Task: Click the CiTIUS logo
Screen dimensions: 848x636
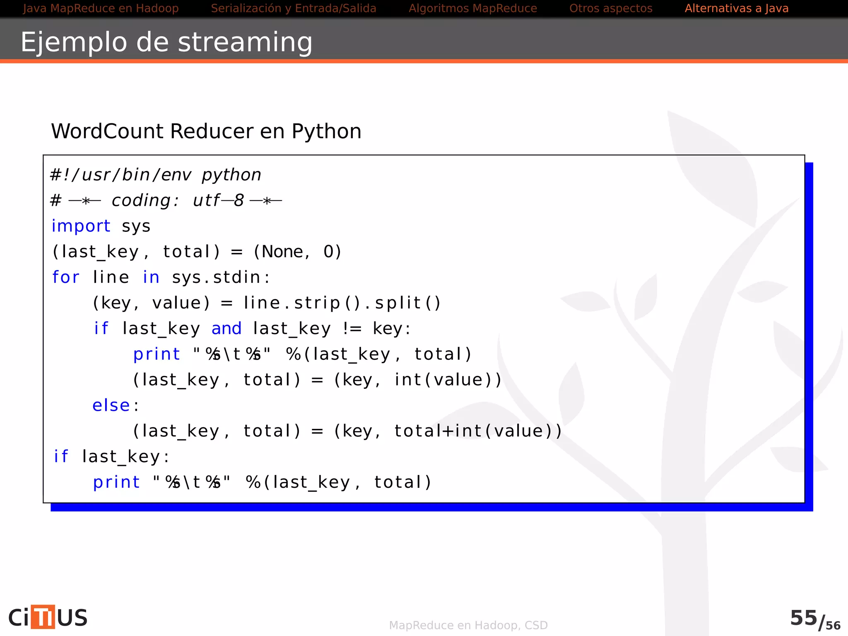Action: pos(48,617)
